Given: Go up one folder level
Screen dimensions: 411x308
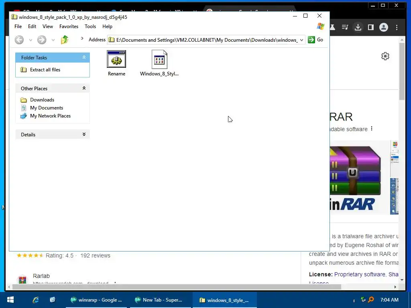Looking at the screenshot, I should pos(65,40).
